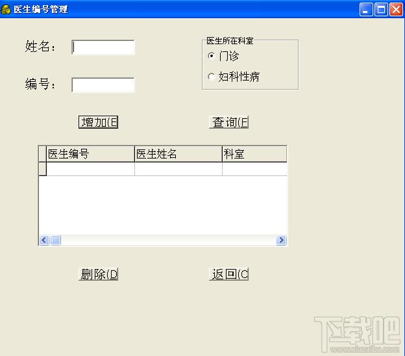The image size is (405, 356).
Task: Click the empty cell under 科室
Action: click(x=254, y=169)
